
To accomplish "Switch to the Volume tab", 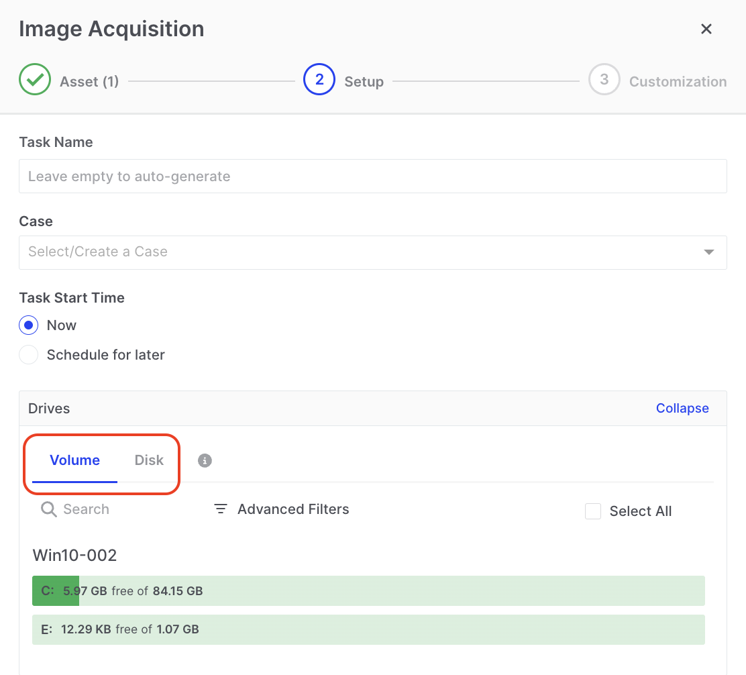I will click(x=74, y=460).
